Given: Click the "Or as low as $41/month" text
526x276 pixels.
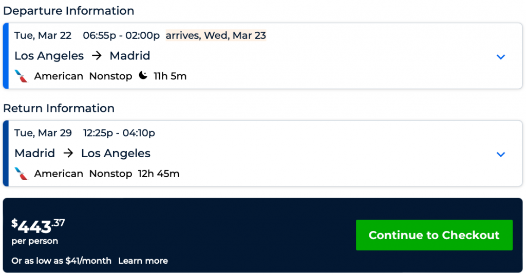Looking at the screenshot, I should point(61,261).
